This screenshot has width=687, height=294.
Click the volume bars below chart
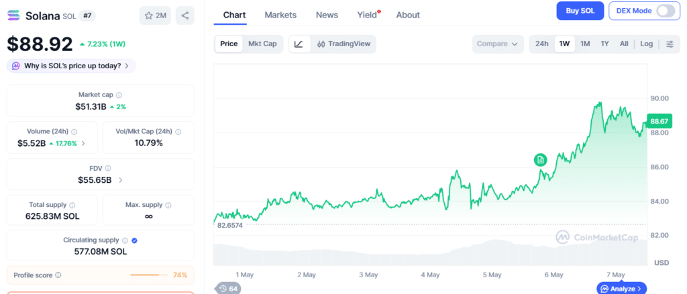[430, 254]
